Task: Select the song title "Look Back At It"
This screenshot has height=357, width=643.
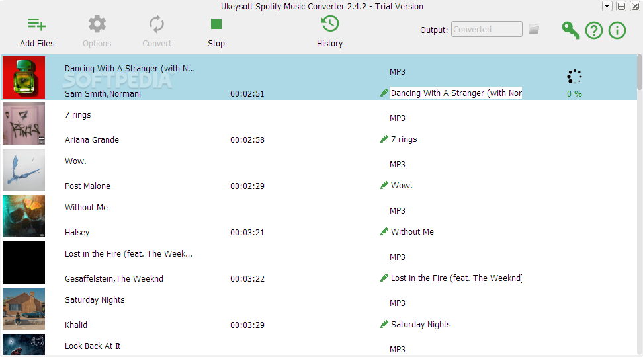Action: [x=93, y=347]
